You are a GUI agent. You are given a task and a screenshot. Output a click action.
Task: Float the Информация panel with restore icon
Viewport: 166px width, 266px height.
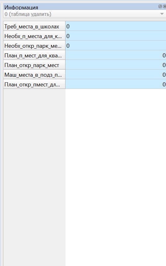(x=160, y=7)
